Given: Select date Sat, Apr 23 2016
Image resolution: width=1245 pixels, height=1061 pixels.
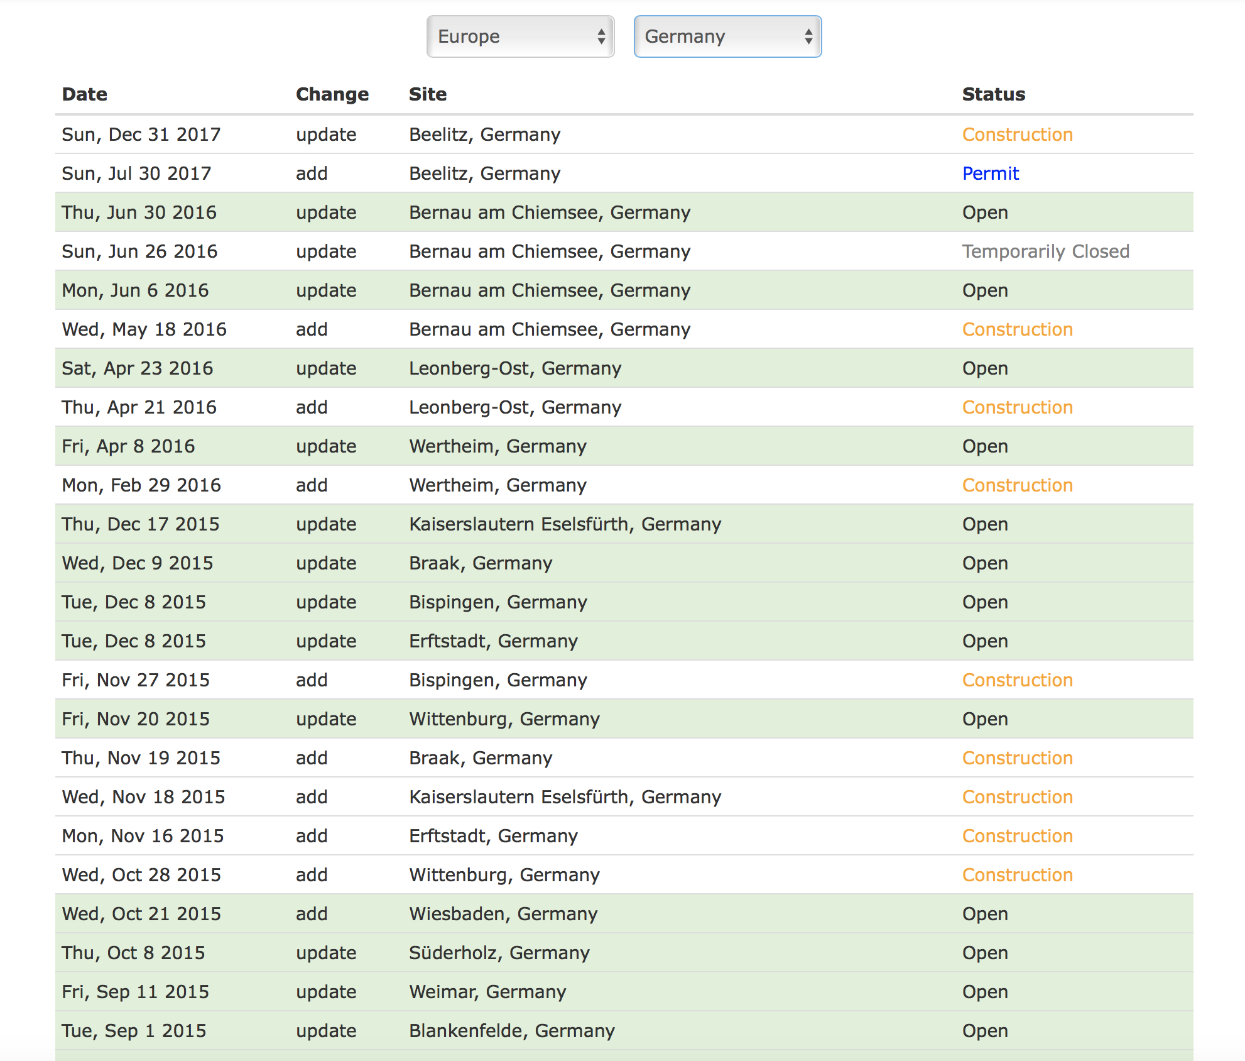Looking at the screenshot, I should pyautogui.click(x=138, y=368).
